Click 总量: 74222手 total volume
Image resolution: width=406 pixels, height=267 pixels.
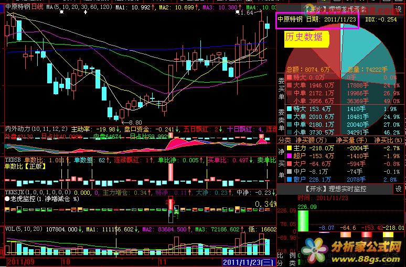point(368,70)
